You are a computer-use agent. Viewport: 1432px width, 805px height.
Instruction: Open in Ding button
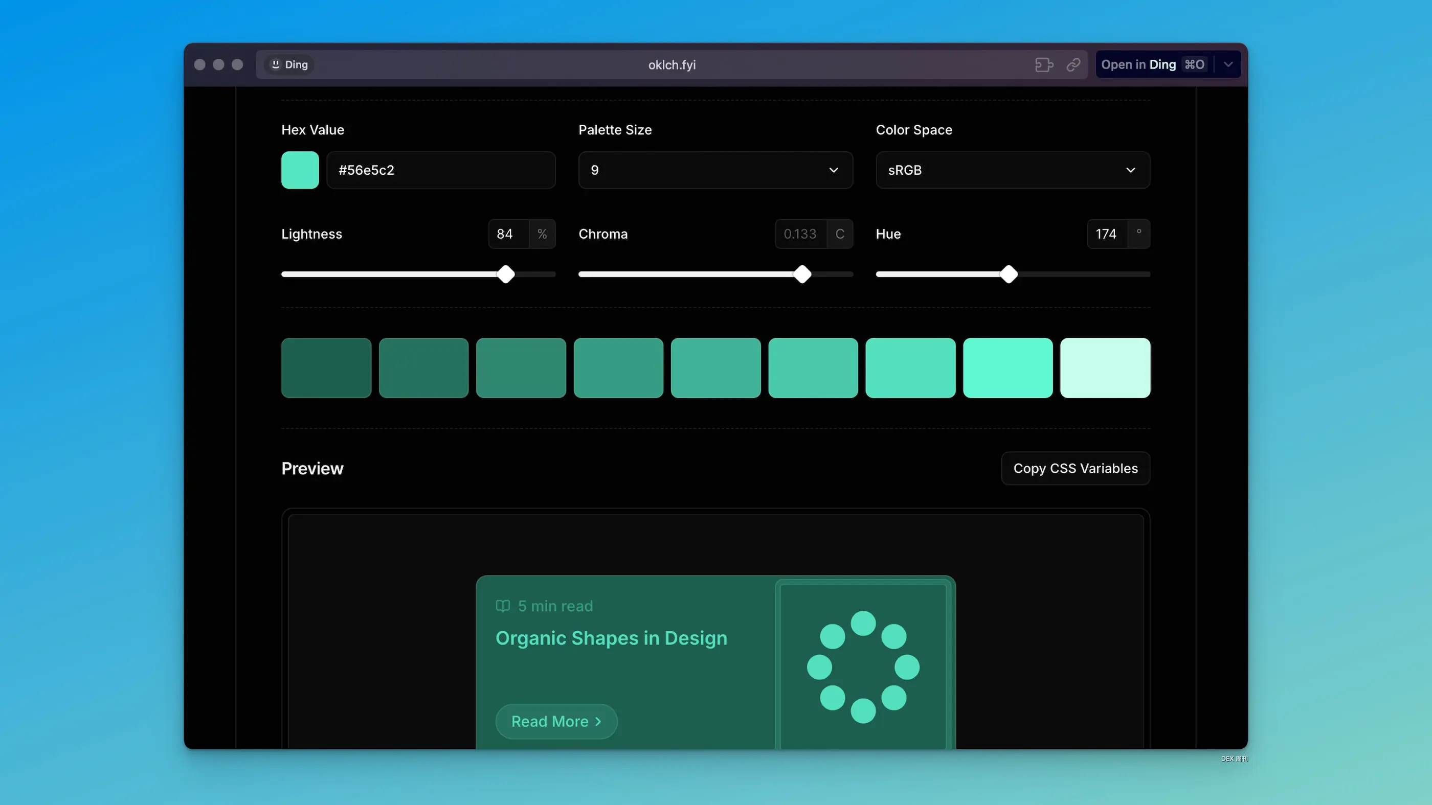[1153, 64]
